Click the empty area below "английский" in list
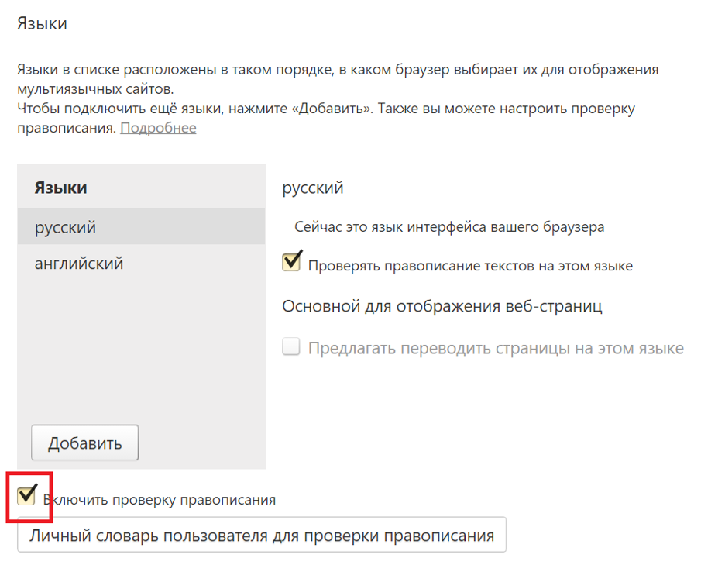This screenshot has width=725, height=565. [141, 349]
